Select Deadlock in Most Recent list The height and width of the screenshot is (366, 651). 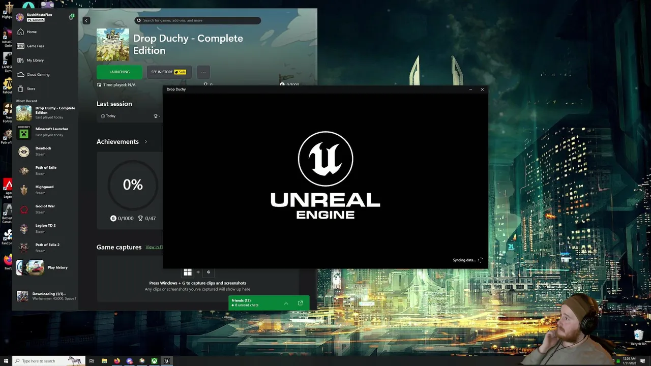(x=46, y=151)
